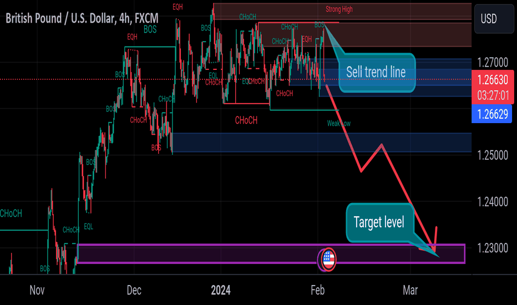Viewport: 517px width, 305px height.
Task: Select the "Target level" callout
Action: tap(379, 222)
